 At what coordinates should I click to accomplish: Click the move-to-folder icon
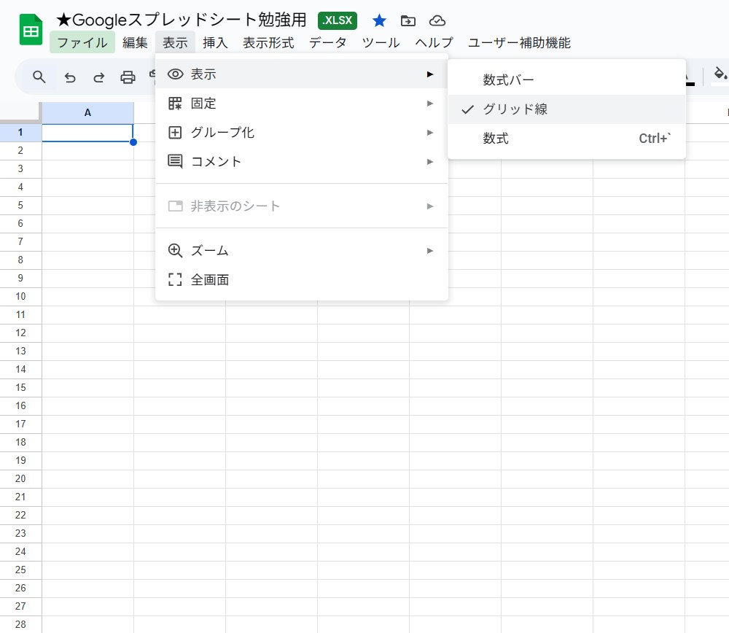408,20
